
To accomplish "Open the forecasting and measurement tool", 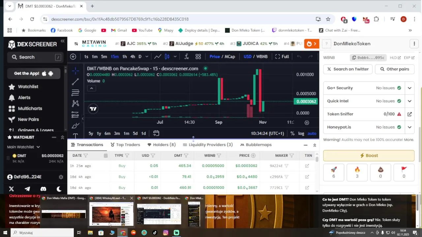I will tap(75, 115).
